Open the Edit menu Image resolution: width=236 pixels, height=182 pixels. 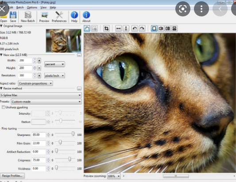click(11, 8)
